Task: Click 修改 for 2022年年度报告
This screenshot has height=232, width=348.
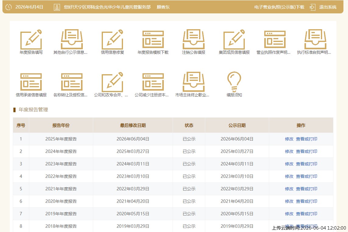Action: point(289,176)
